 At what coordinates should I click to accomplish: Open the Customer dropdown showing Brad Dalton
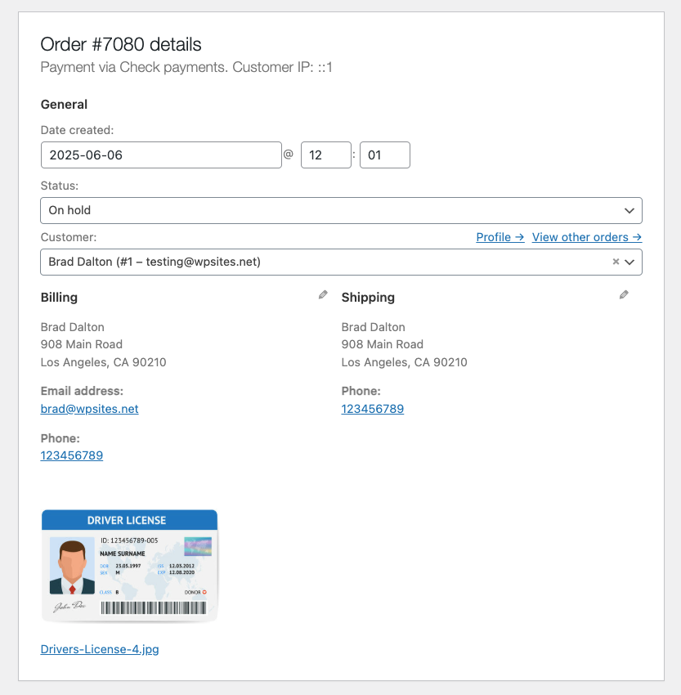tap(319, 262)
